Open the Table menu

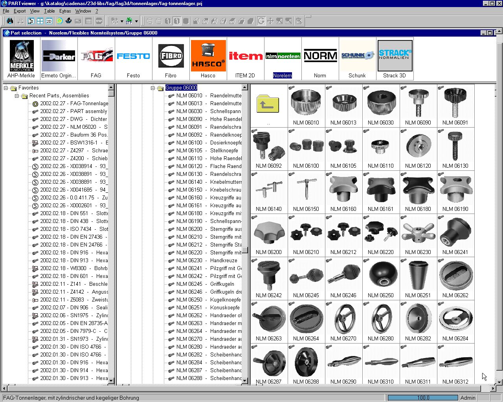[x=50, y=11]
